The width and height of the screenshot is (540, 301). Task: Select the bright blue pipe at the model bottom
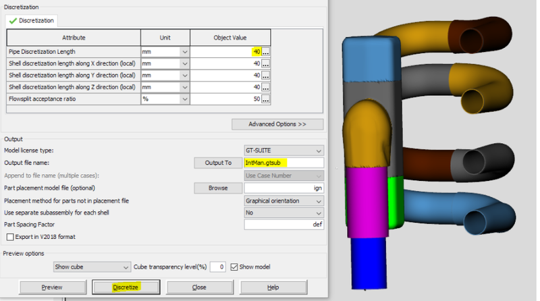(369, 263)
